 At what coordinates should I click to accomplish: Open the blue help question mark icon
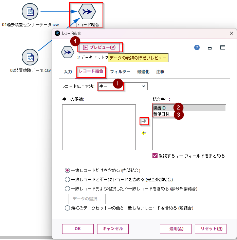coord(197,47)
